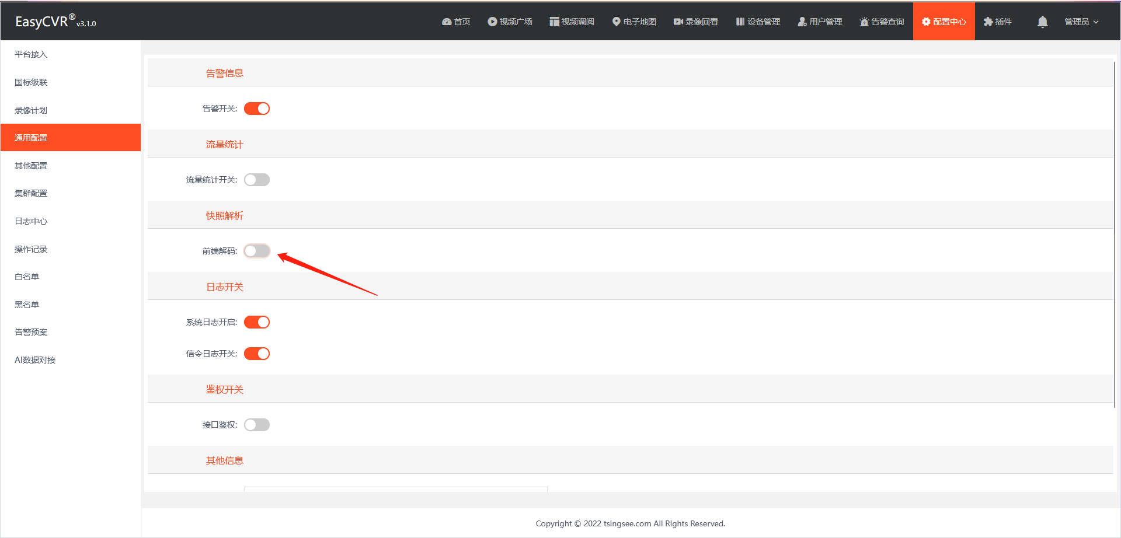The width and height of the screenshot is (1121, 538).
Task: Click the 流量统计 section heading
Action: [x=224, y=144]
